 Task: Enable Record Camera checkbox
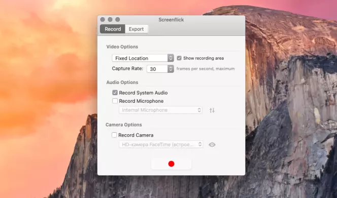click(114, 135)
